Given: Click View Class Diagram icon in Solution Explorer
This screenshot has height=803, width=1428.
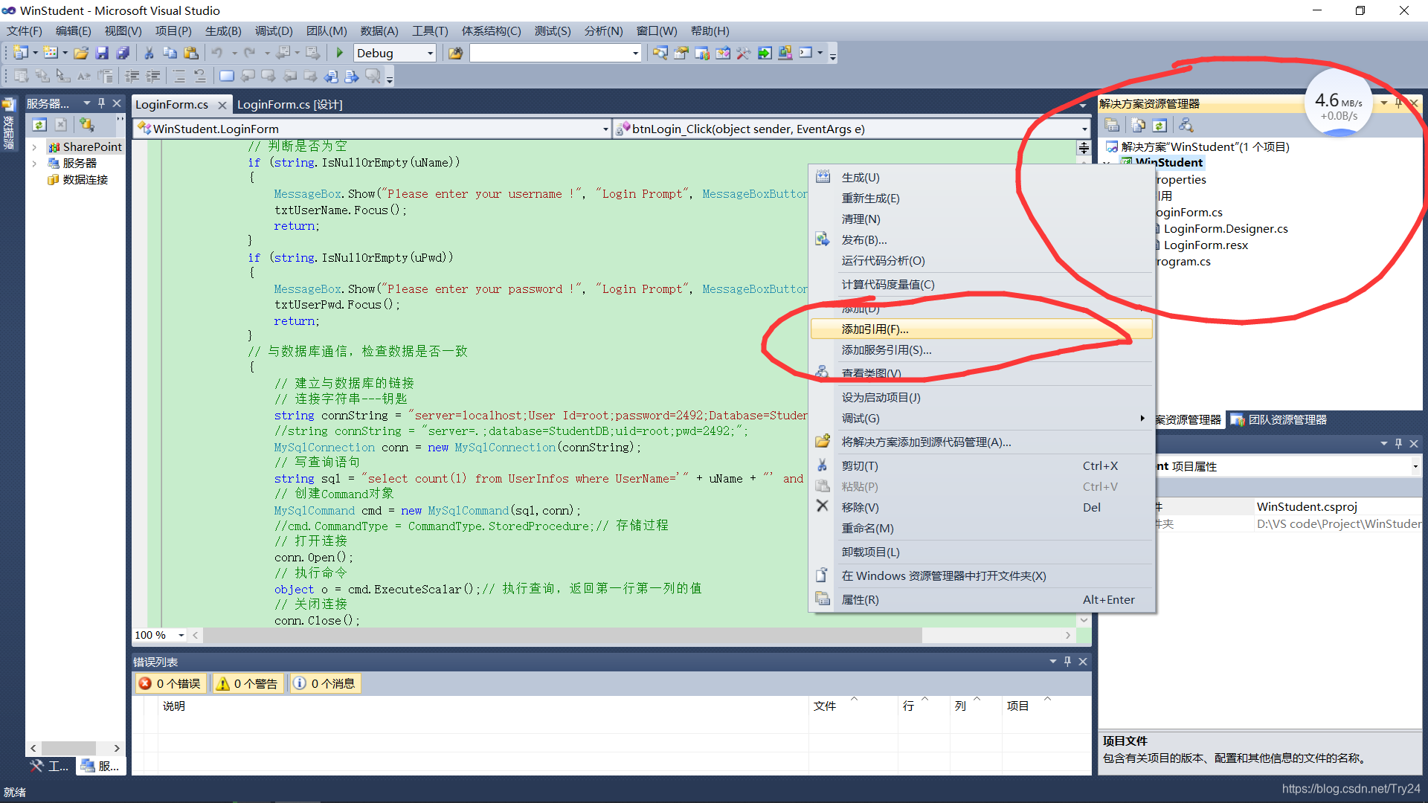Looking at the screenshot, I should pyautogui.click(x=1186, y=125).
